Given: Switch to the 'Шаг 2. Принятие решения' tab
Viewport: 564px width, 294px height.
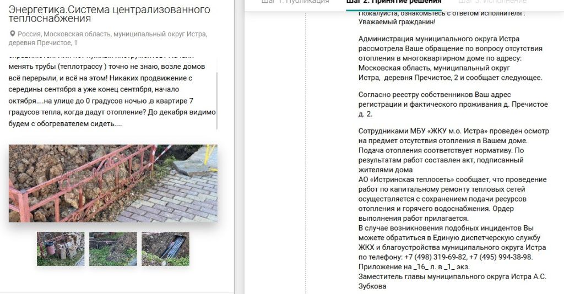Looking at the screenshot, I should [393, 2].
